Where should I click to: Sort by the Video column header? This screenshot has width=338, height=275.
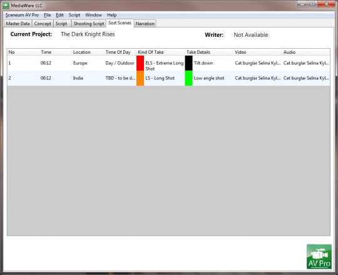(258, 52)
